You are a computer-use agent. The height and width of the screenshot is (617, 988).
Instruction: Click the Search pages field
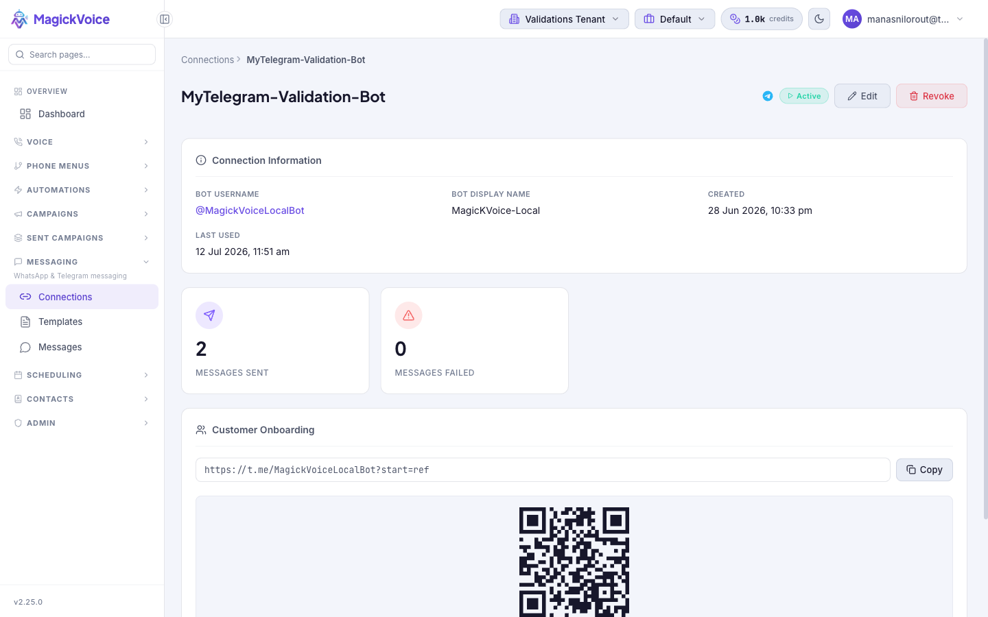click(x=82, y=55)
